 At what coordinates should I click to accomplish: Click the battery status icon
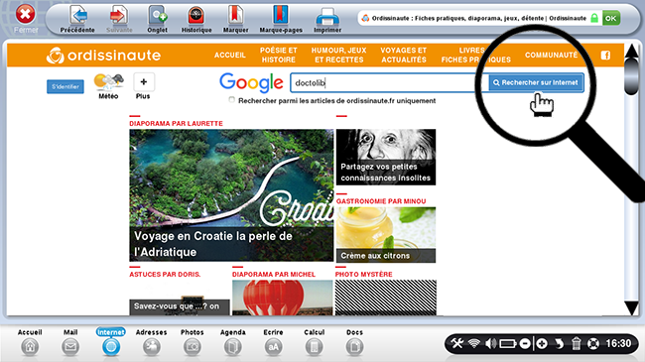point(508,343)
